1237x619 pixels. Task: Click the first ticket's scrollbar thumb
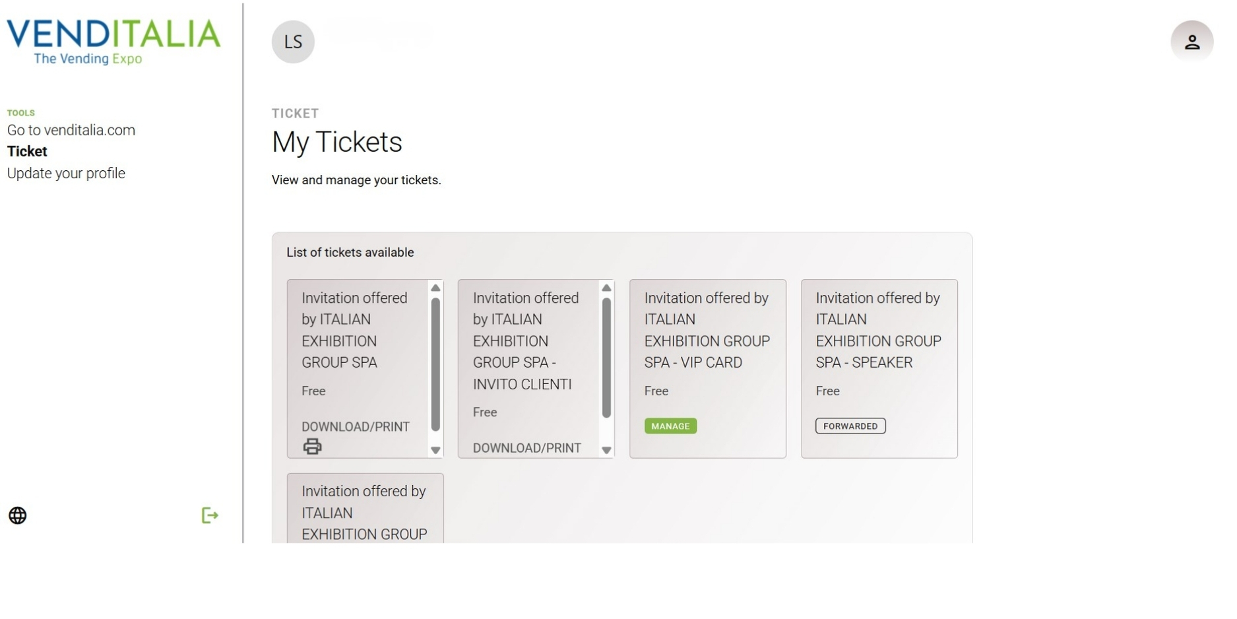(x=435, y=364)
